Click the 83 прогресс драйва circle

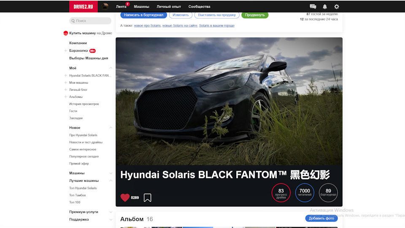point(281,193)
